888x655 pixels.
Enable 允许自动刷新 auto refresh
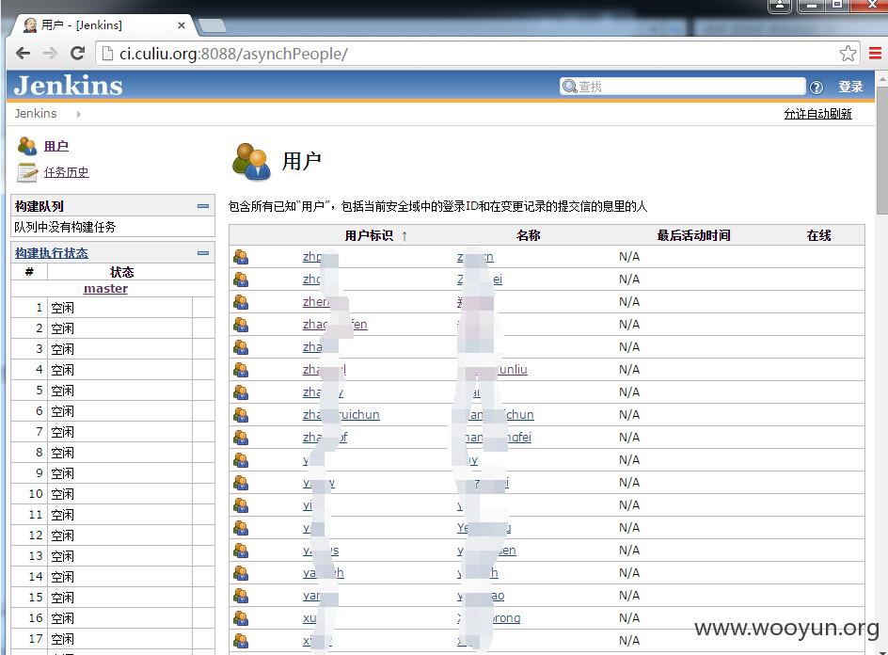817,114
